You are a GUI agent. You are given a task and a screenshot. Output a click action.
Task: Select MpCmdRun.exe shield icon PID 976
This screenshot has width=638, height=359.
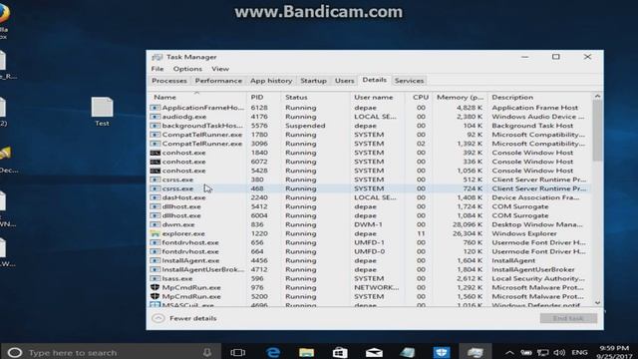point(156,287)
